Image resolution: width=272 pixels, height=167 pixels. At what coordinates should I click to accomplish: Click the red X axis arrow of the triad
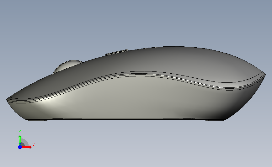[27, 147]
